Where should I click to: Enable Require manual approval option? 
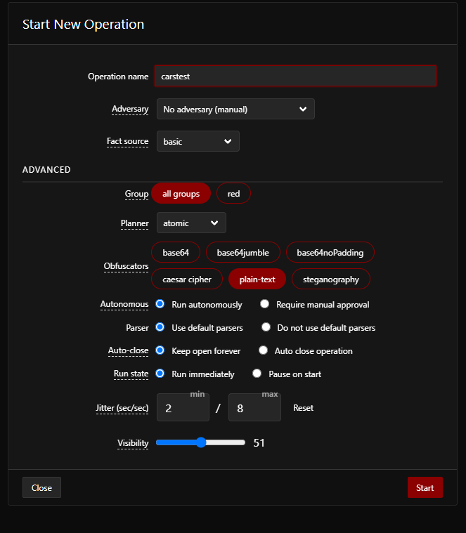point(265,304)
